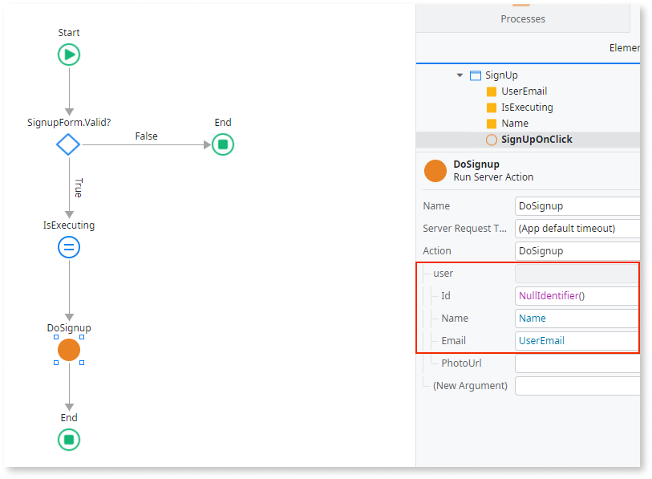Switch to the Processes tab
The height and width of the screenshot is (479, 652).
point(523,18)
